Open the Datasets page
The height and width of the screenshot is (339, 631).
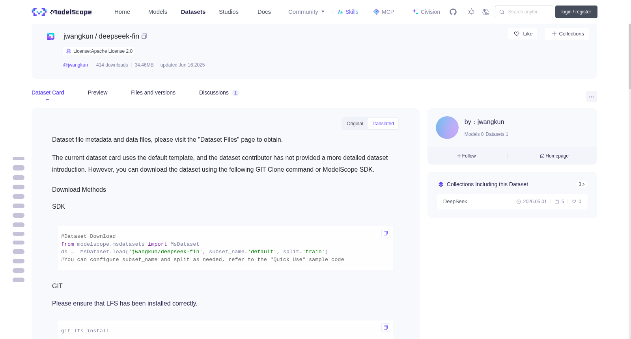tap(193, 12)
